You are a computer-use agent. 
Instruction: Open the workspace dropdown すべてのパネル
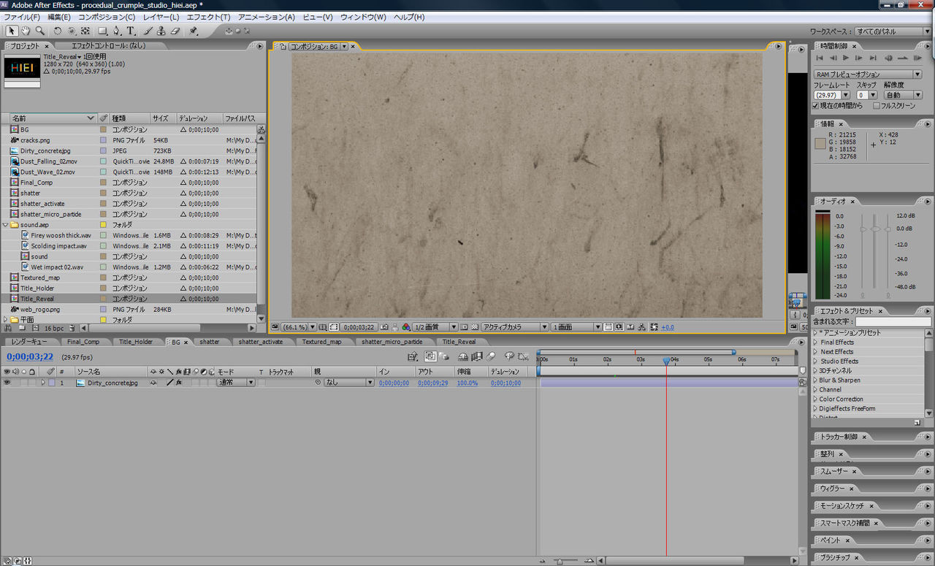(x=893, y=31)
